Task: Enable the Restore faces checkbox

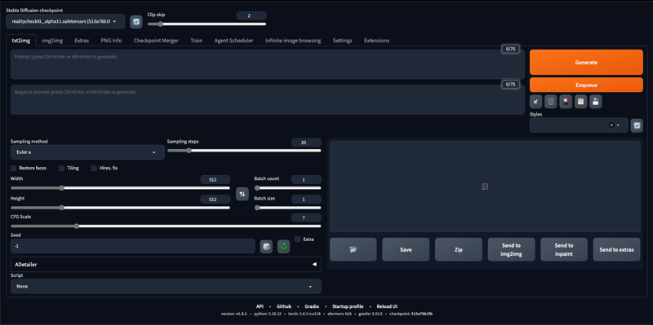Action: tap(13, 168)
